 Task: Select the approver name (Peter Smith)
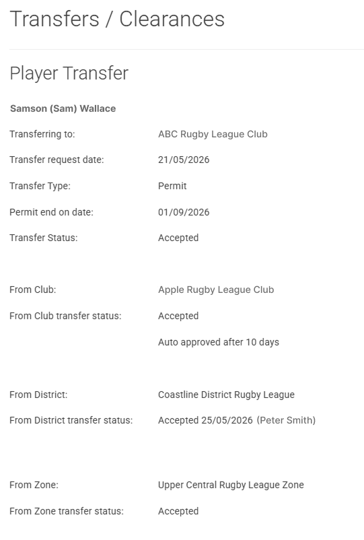(286, 421)
